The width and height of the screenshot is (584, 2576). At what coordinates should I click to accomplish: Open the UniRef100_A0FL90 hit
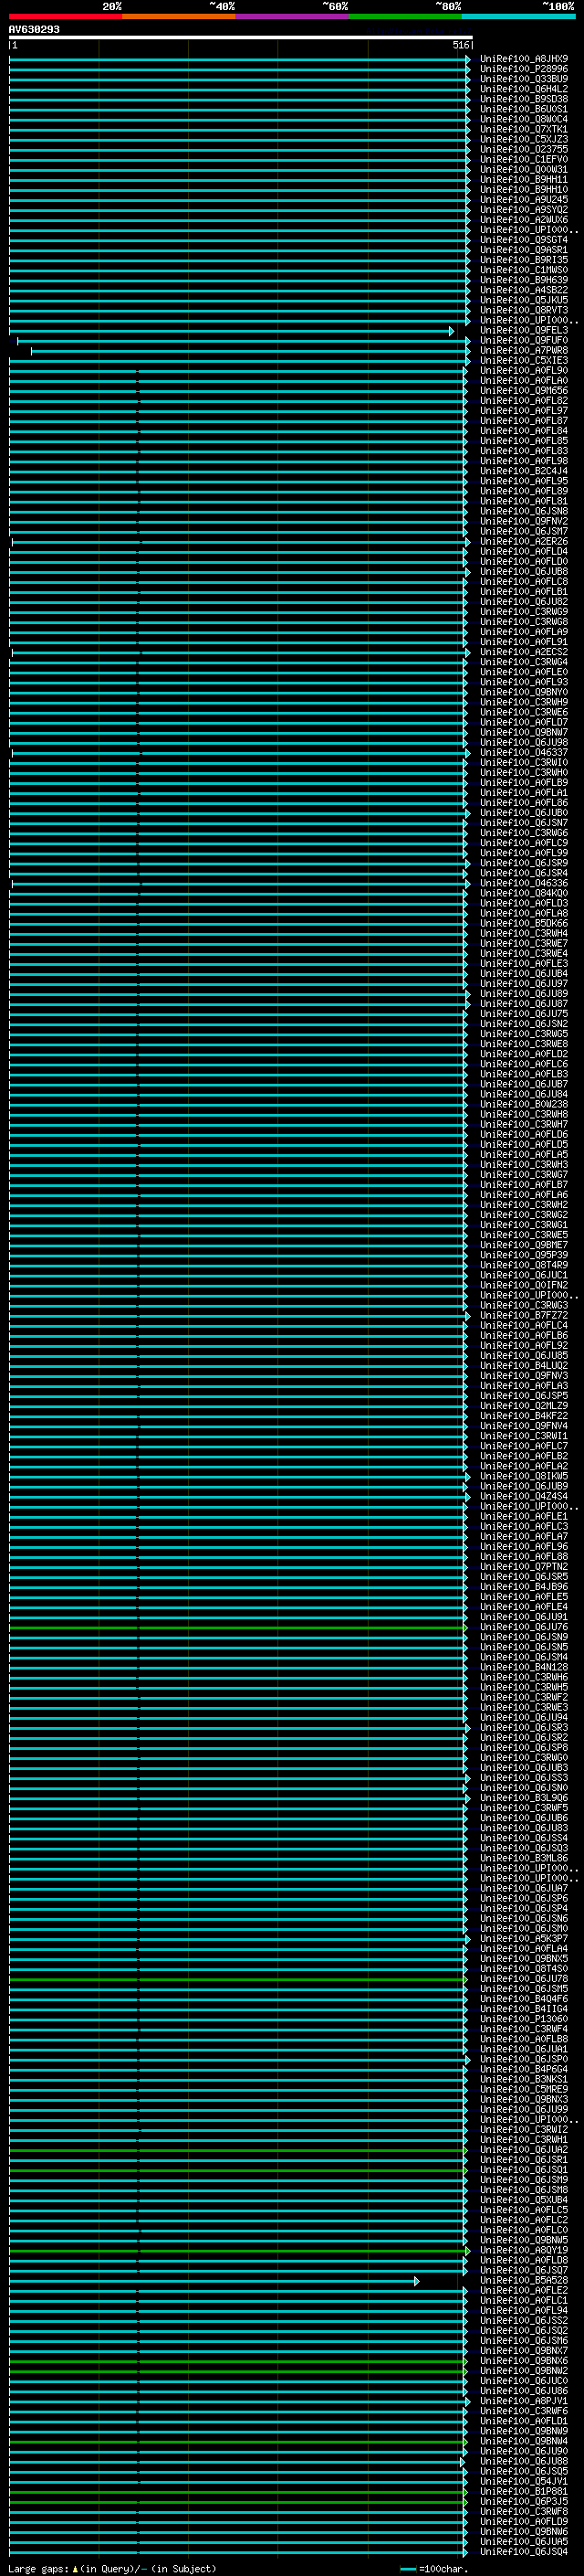point(524,371)
